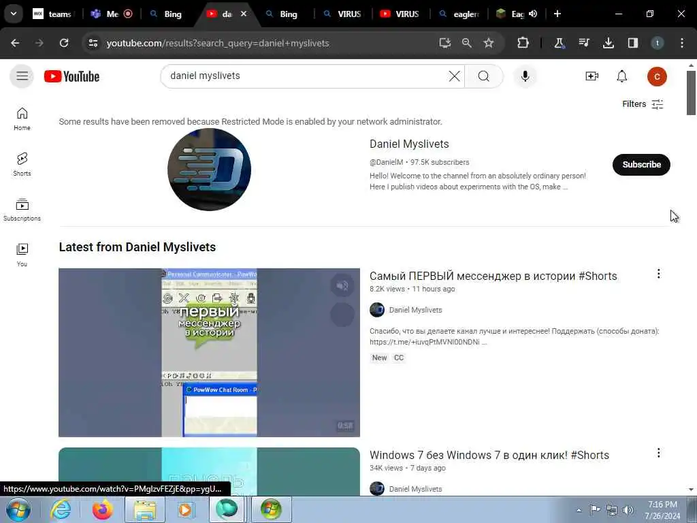Run search with magnifier button
The height and width of the screenshot is (523, 697).
point(484,76)
